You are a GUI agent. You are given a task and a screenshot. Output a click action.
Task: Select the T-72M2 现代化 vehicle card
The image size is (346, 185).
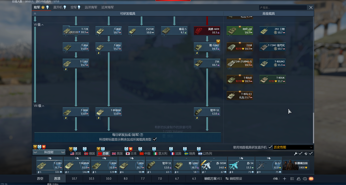(x=272, y=47)
